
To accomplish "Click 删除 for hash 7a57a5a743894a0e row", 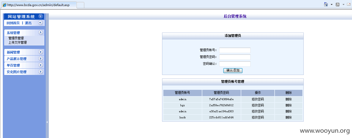I will click(289, 99).
